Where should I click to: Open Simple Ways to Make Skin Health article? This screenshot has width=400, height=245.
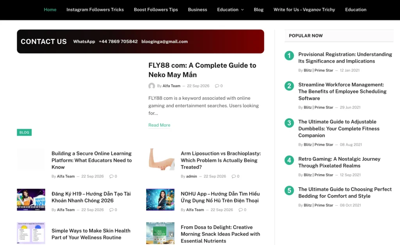[x=91, y=234]
